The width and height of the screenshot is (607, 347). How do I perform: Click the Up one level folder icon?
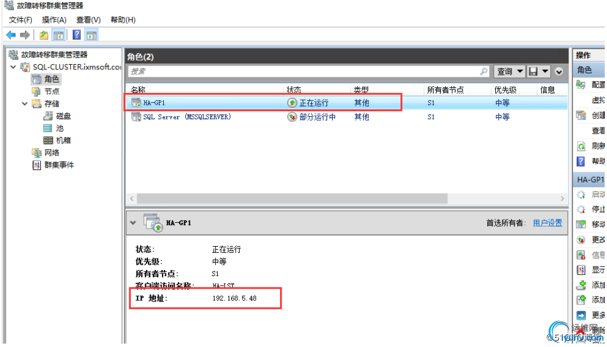(44, 35)
